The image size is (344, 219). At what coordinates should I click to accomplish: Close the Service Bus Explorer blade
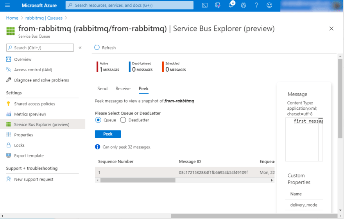pos(331,29)
